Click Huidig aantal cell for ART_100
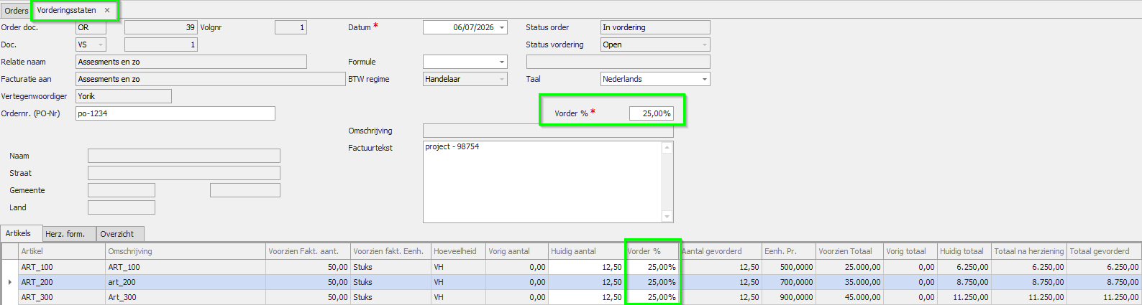The image size is (1142, 305). (586, 267)
